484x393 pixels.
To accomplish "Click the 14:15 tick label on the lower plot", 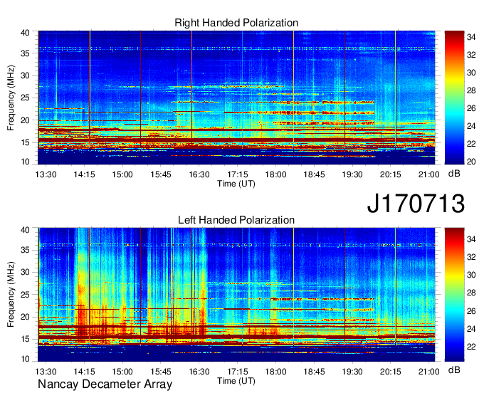I will click(84, 372).
